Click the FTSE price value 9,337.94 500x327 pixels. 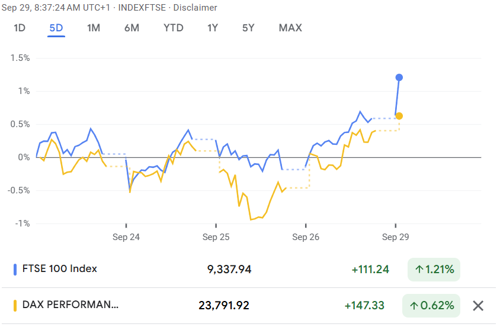pyautogui.click(x=229, y=270)
